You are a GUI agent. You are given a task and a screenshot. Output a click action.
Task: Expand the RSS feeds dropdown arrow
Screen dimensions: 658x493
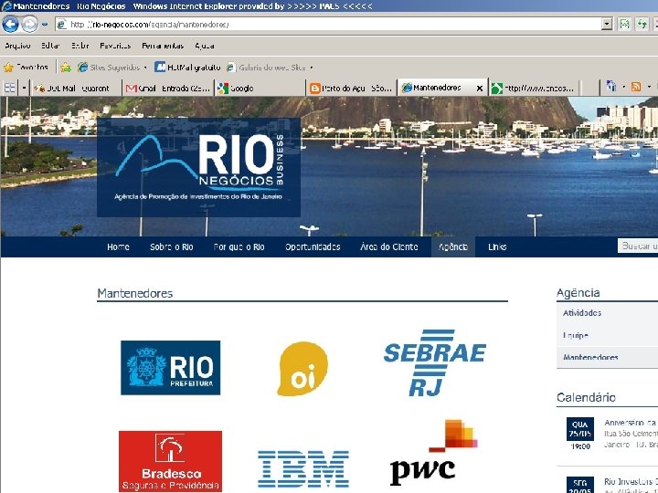pos(649,88)
